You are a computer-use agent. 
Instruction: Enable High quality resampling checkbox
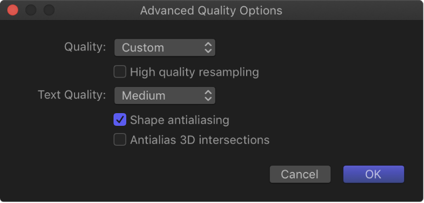tap(120, 72)
